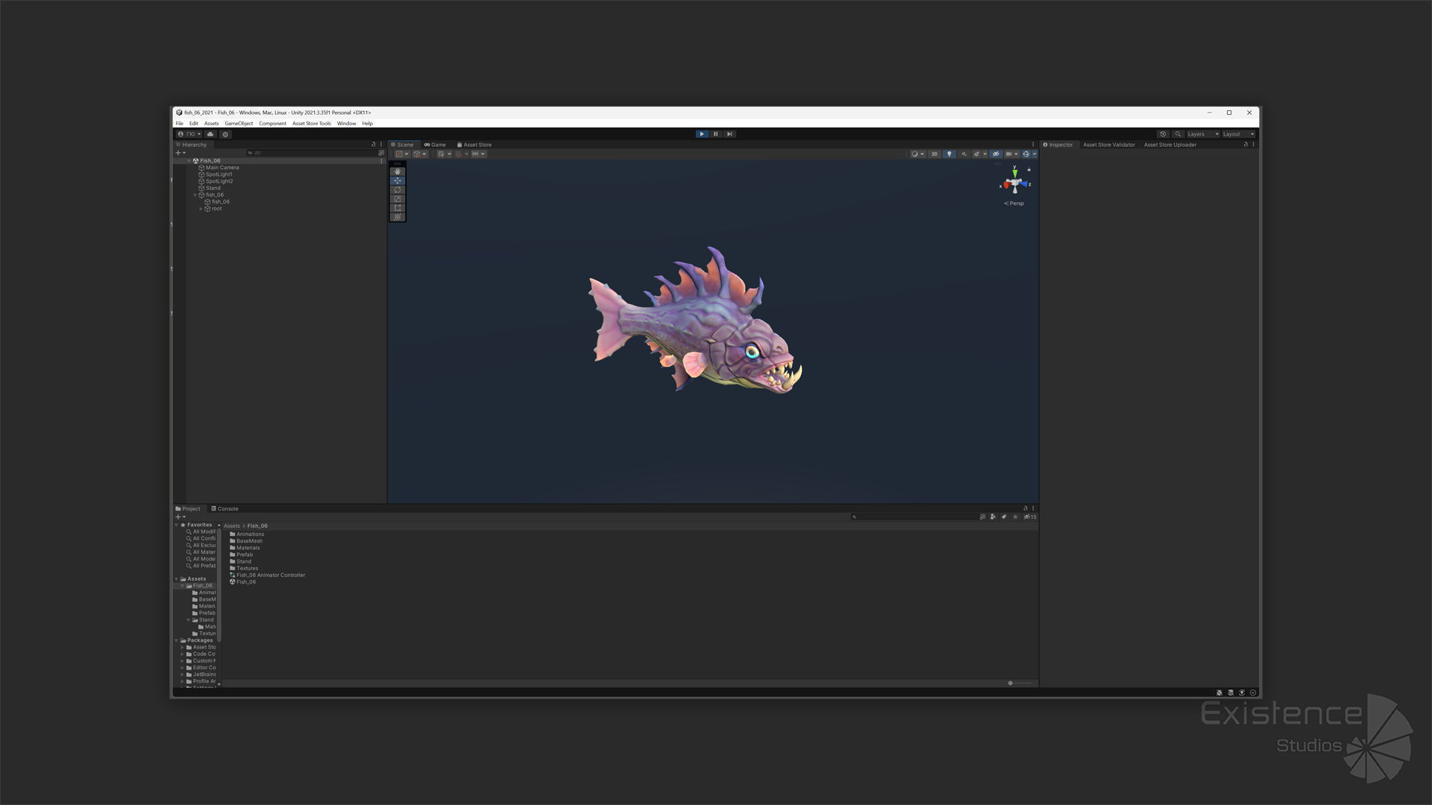Image resolution: width=1432 pixels, height=805 pixels.
Task: Open scene camera settings dropdown
Action: 1011,154
